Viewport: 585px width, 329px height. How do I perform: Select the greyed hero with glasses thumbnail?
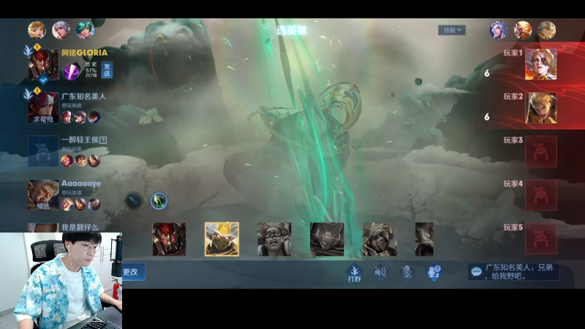[x=274, y=239]
